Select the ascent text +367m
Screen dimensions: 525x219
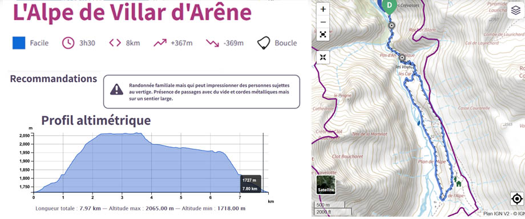click(x=181, y=43)
